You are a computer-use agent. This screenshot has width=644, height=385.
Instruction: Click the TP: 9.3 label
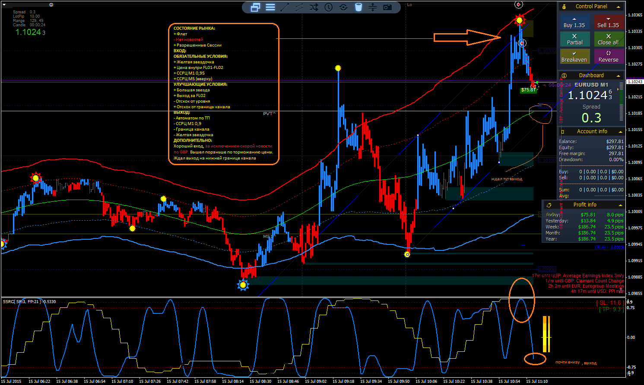point(611,310)
